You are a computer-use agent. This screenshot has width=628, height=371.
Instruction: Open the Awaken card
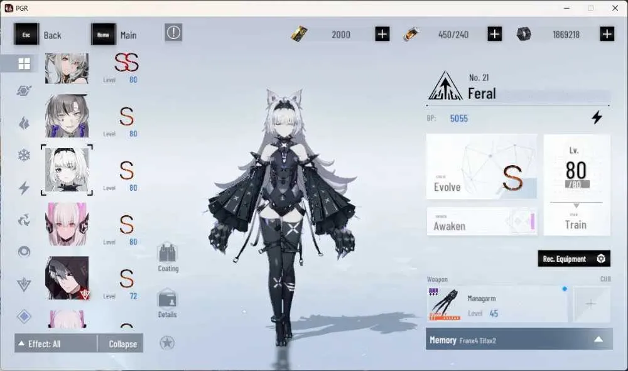[x=482, y=222]
